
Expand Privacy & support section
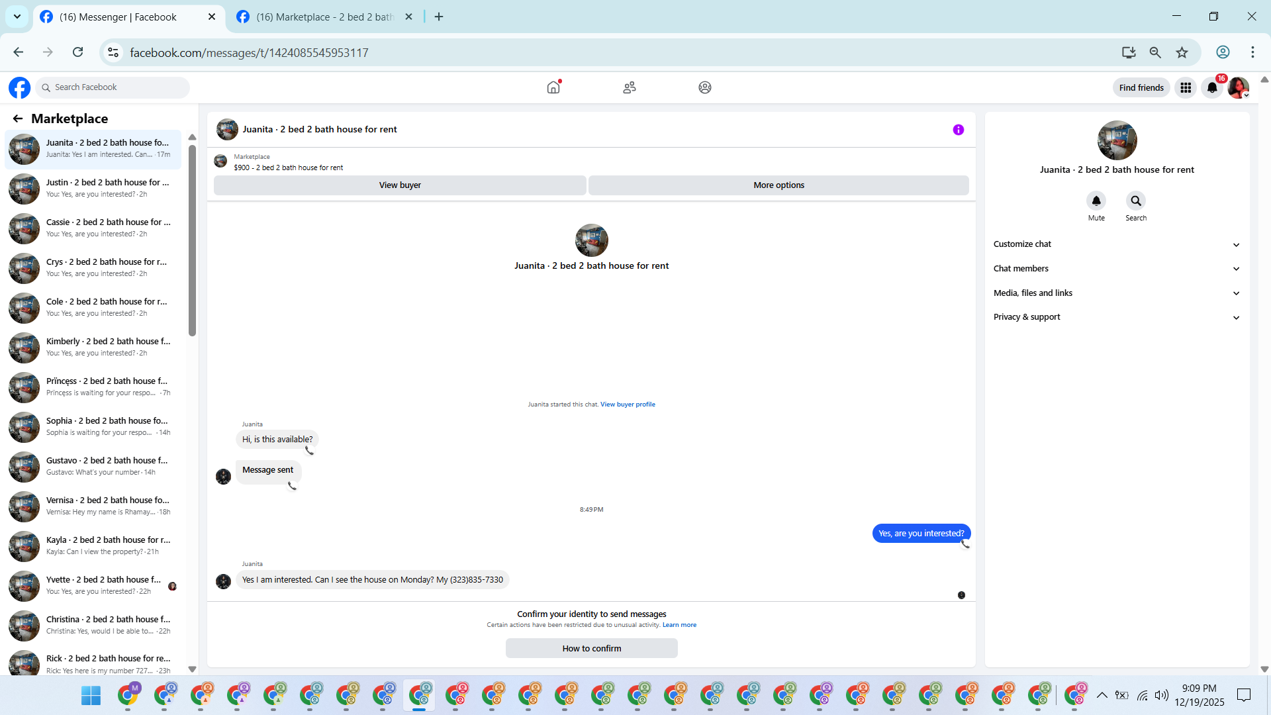[1116, 317]
